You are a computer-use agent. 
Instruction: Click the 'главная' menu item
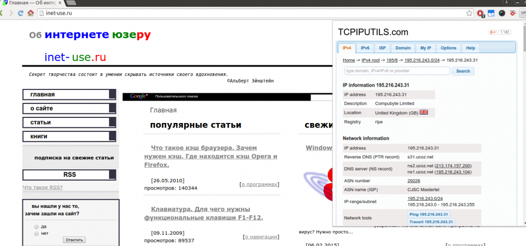69,94
